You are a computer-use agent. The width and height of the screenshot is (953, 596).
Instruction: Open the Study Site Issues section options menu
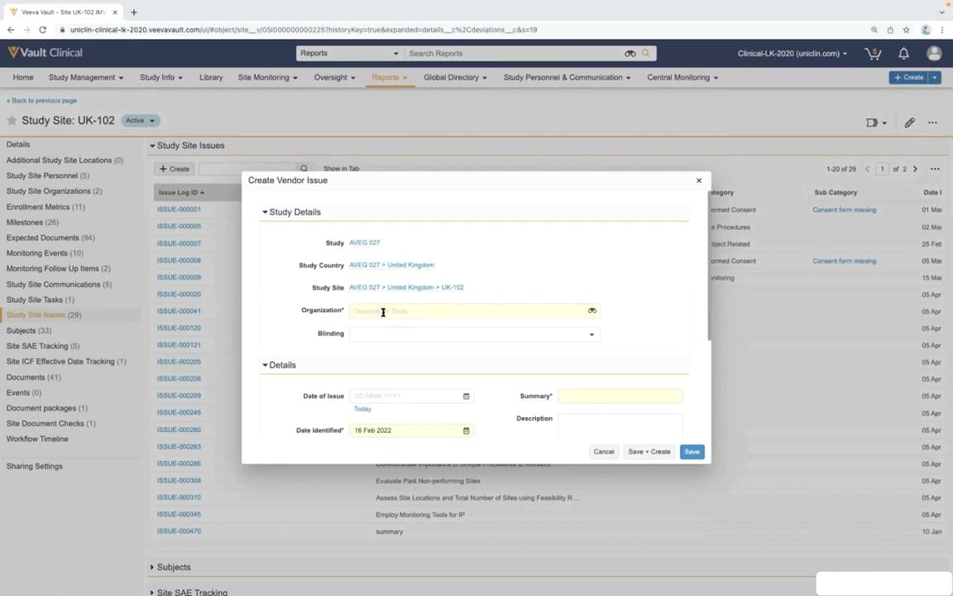click(x=935, y=169)
